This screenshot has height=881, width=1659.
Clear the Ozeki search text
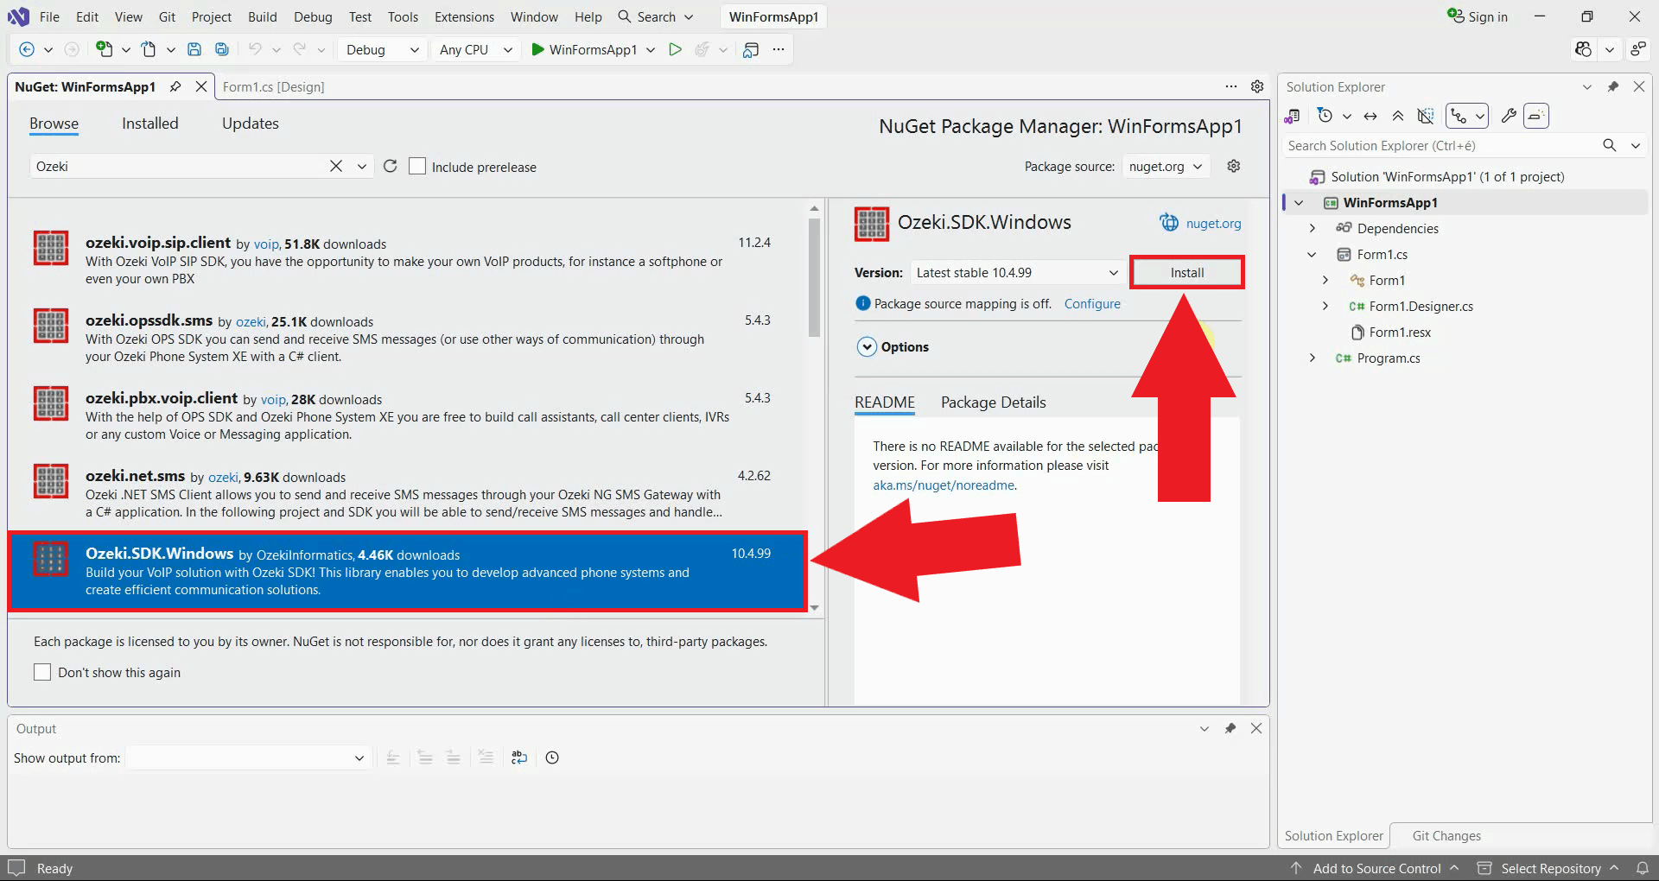coord(336,166)
